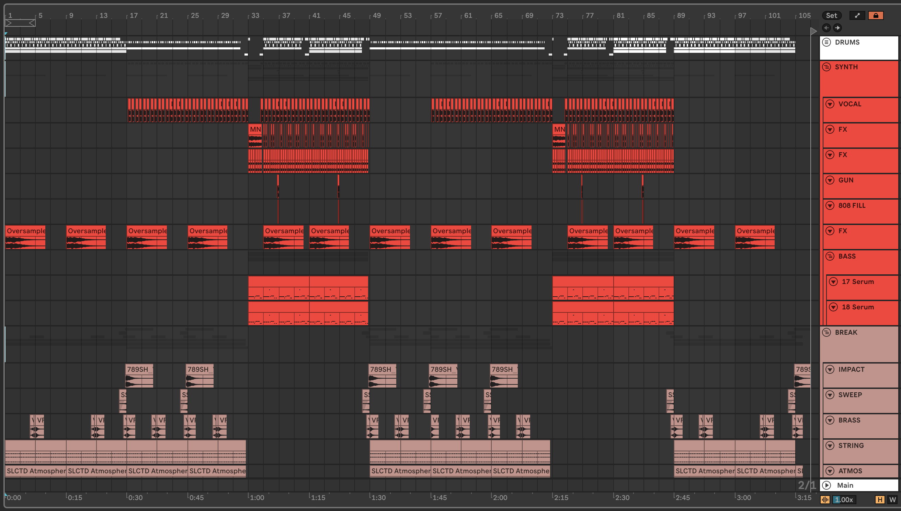Click the Main track play icon
This screenshot has height=511, width=901.
click(x=827, y=485)
